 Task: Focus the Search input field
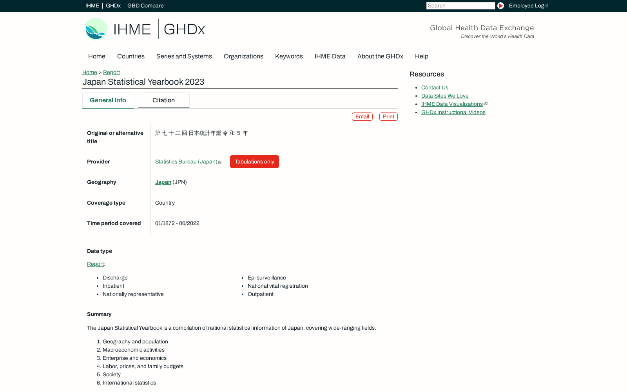tap(461, 5)
